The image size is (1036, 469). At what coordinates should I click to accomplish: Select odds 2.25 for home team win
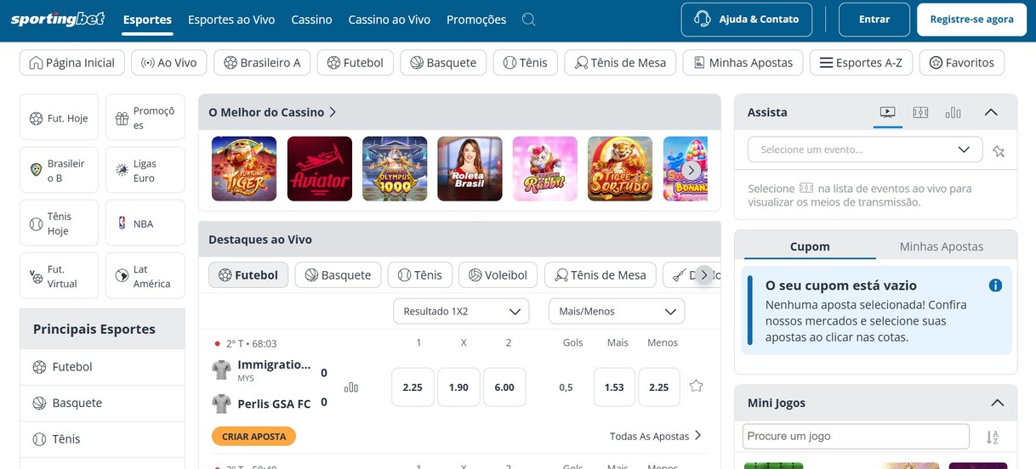click(413, 387)
